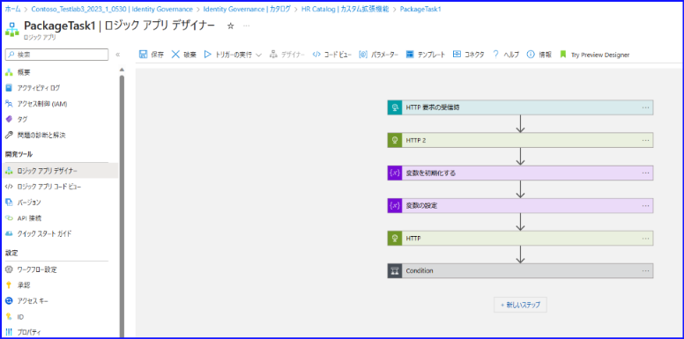
Task: Open ellipsis menu on the Condition step
Action: (645, 270)
